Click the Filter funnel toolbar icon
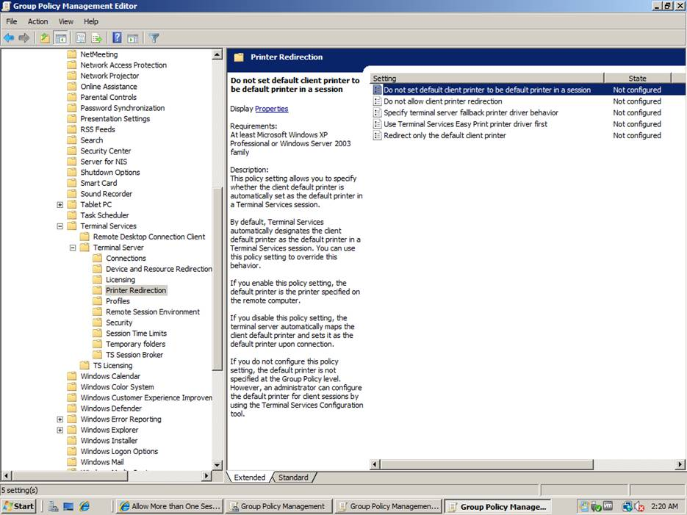687x515 pixels. pos(154,37)
